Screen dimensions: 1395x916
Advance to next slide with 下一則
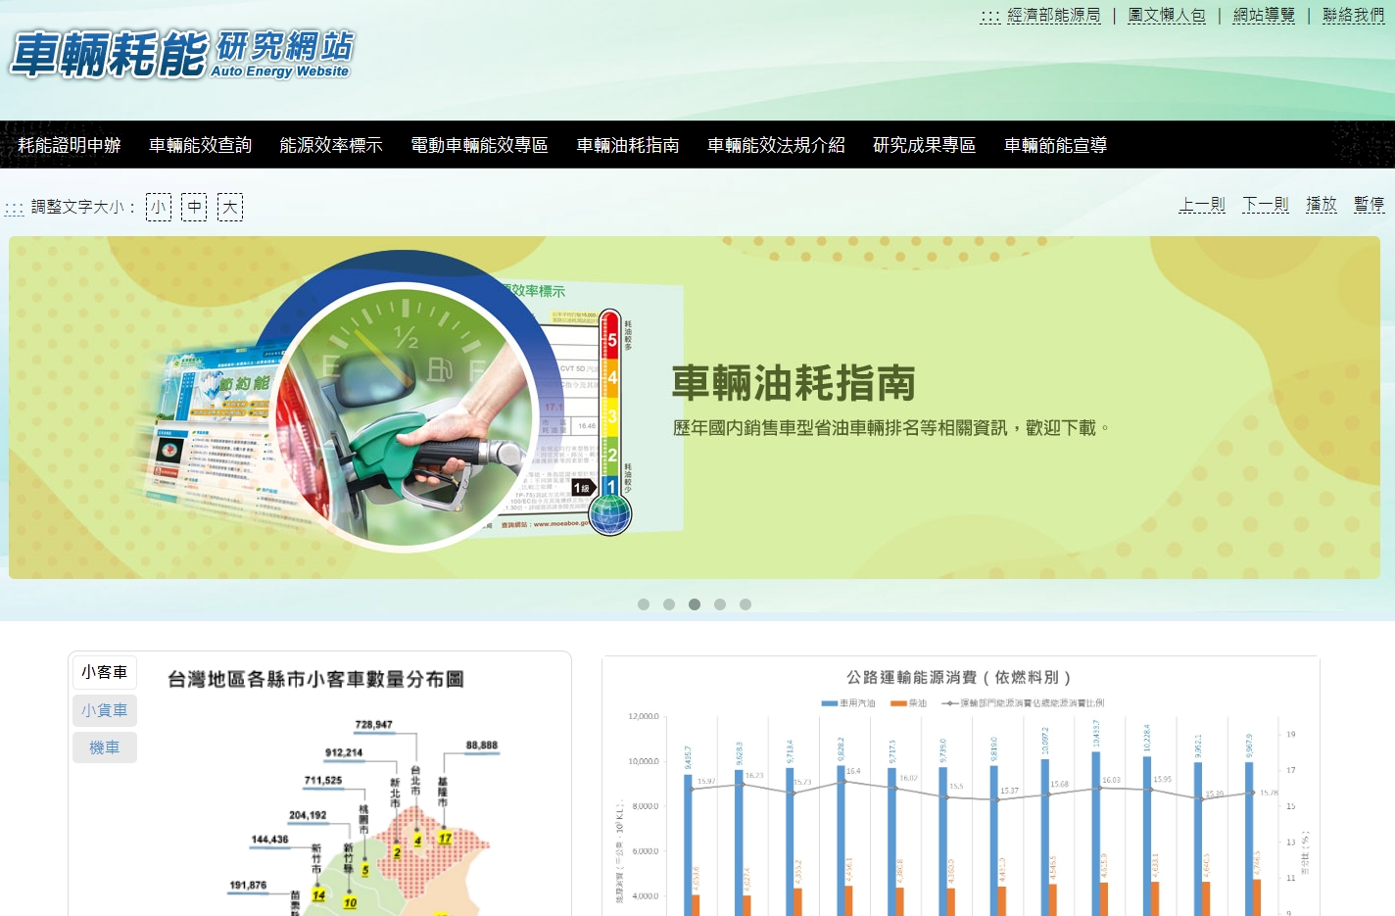tap(1266, 205)
